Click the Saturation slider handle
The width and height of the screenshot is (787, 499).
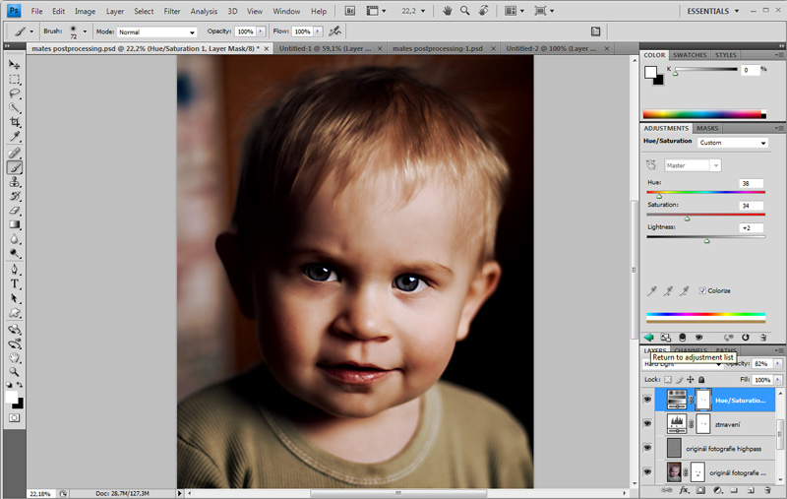[x=687, y=218]
